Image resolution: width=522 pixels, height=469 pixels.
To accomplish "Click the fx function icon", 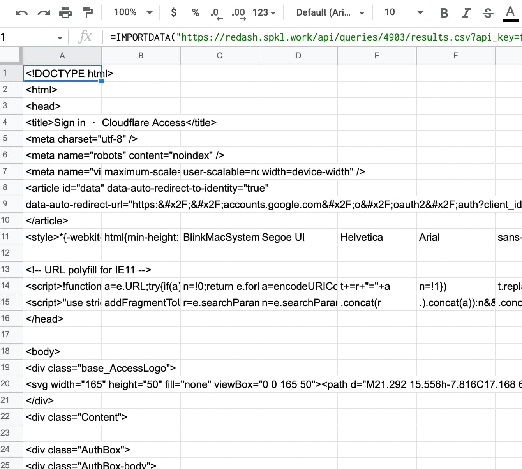I will [x=85, y=37].
